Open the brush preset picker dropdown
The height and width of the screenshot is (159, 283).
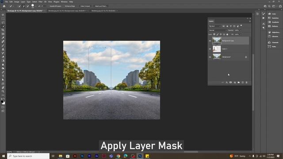tap(35, 6)
